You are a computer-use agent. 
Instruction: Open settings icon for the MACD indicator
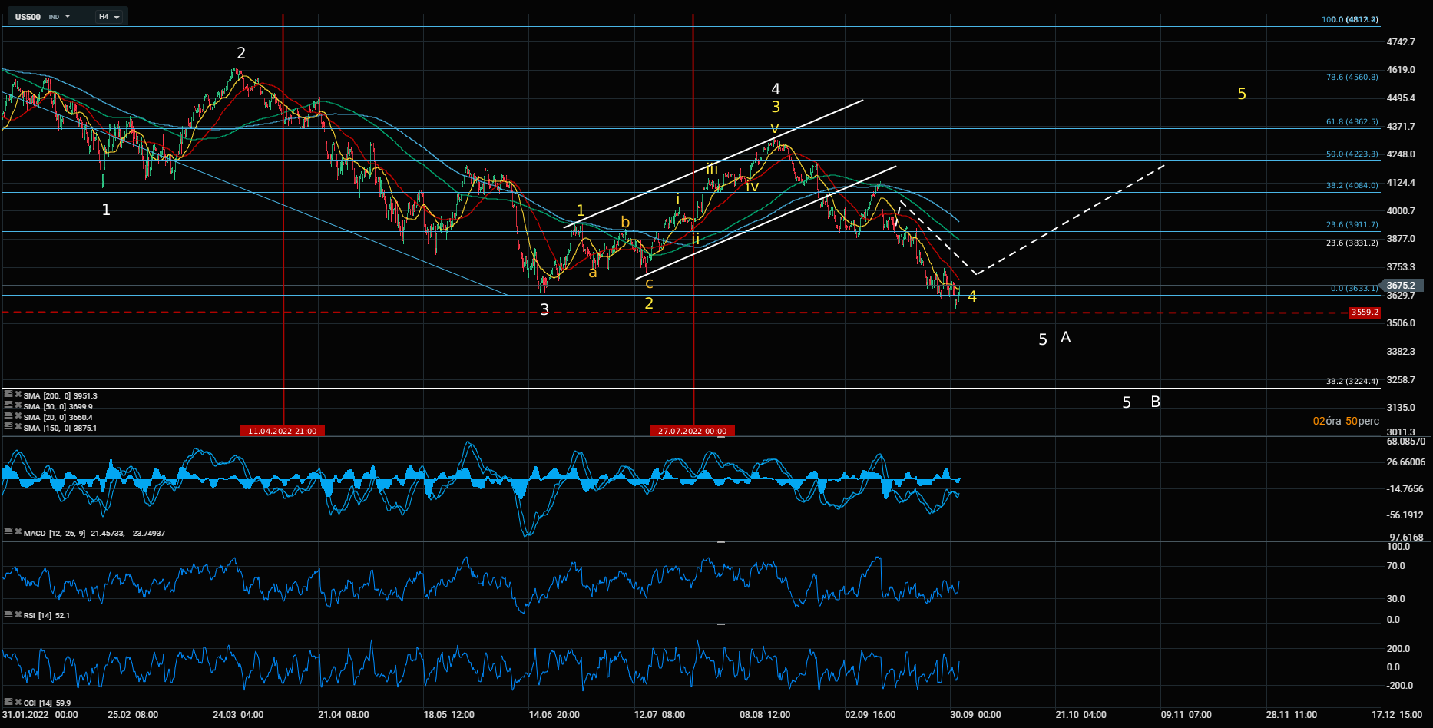click(8, 531)
